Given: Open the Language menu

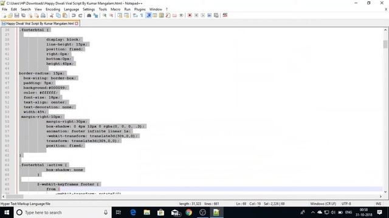Looking at the screenshot, I should click(71, 9).
